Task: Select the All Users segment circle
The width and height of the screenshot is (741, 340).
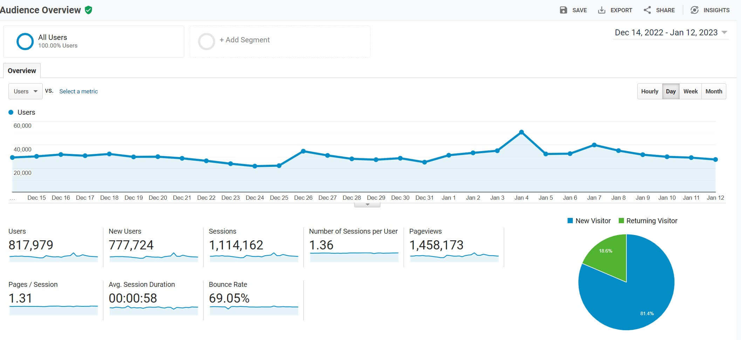Action: 25,41
